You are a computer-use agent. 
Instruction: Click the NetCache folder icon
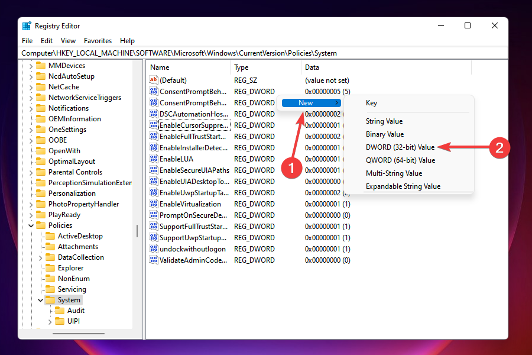click(41, 86)
